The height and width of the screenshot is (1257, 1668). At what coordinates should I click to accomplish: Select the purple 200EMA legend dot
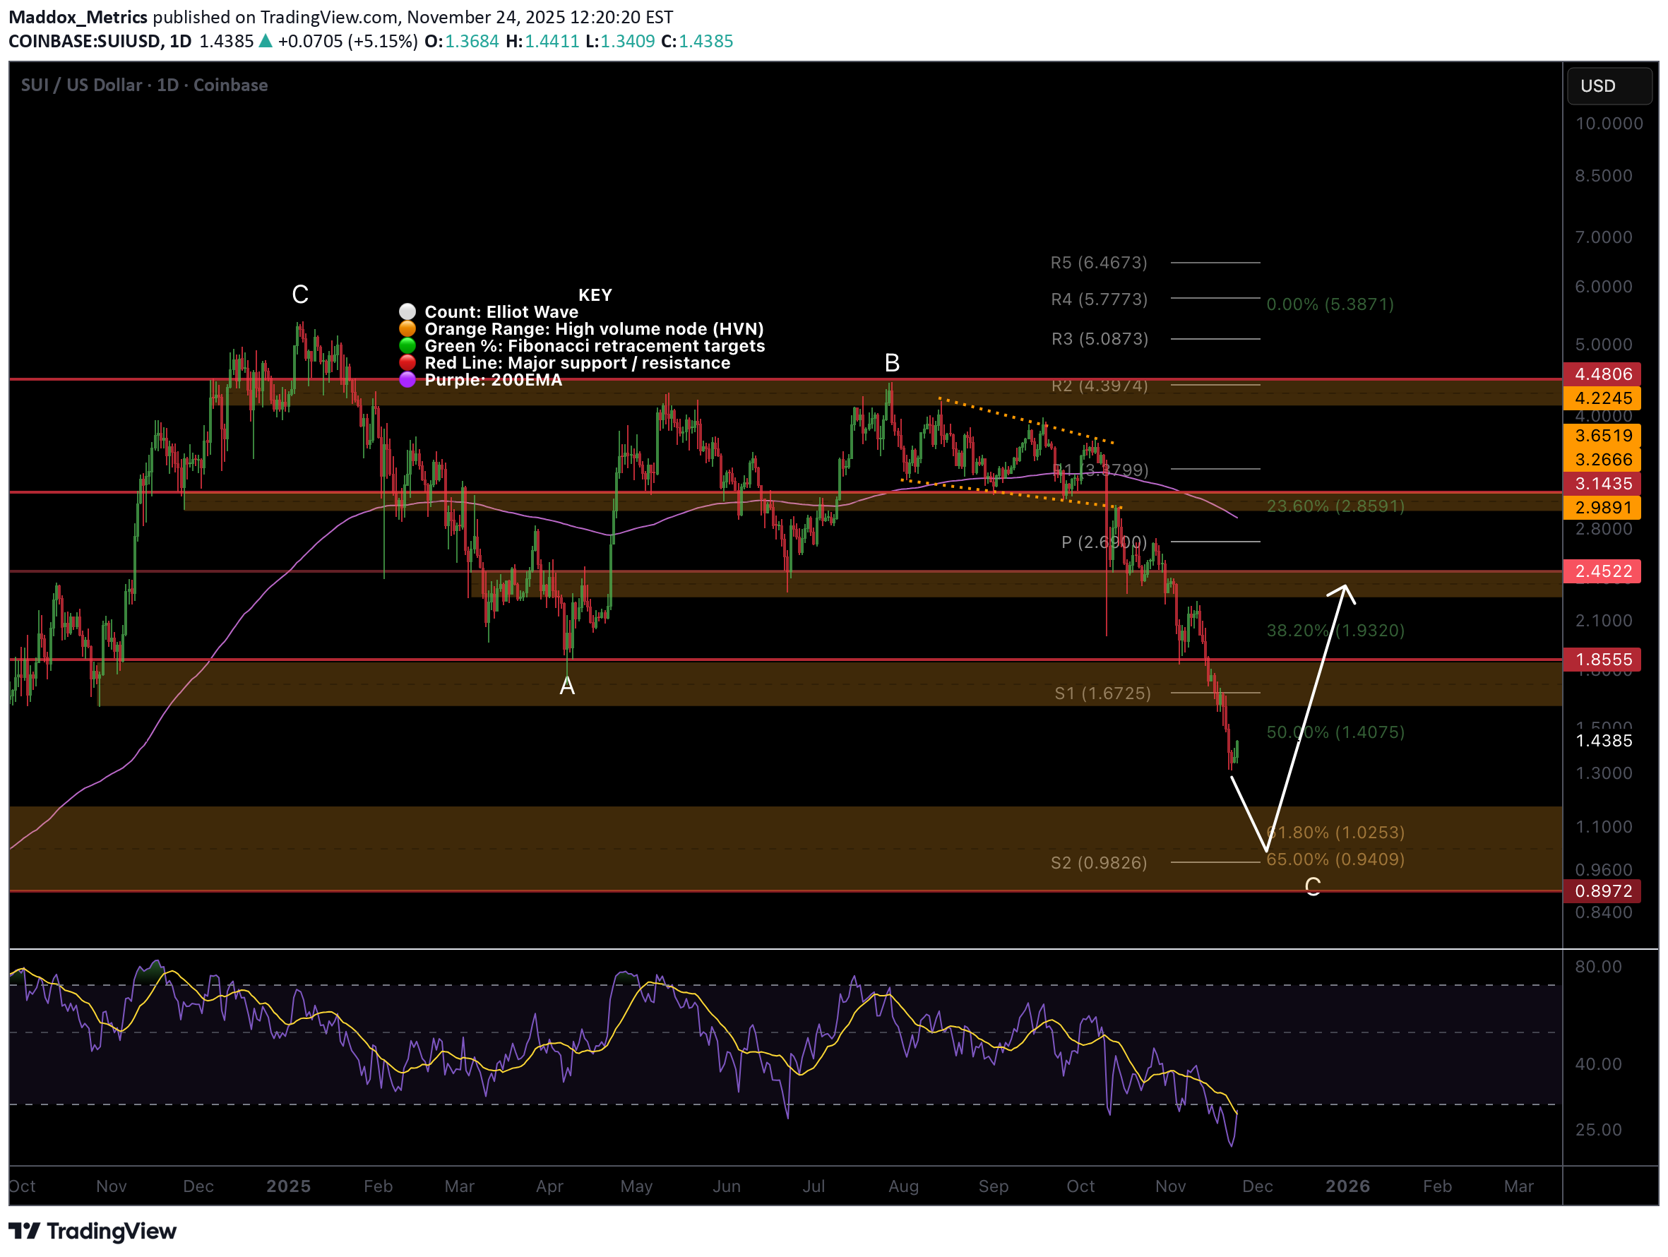click(x=408, y=380)
